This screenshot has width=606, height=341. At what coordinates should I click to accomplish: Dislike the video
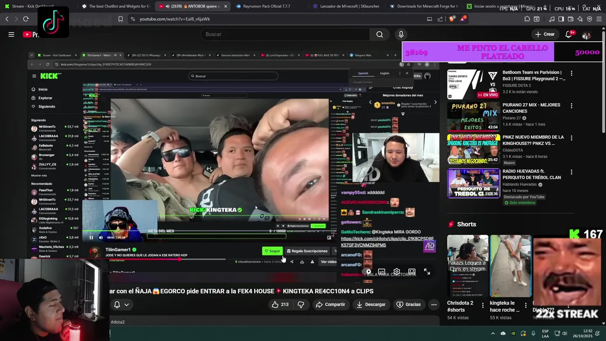pos(301,305)
